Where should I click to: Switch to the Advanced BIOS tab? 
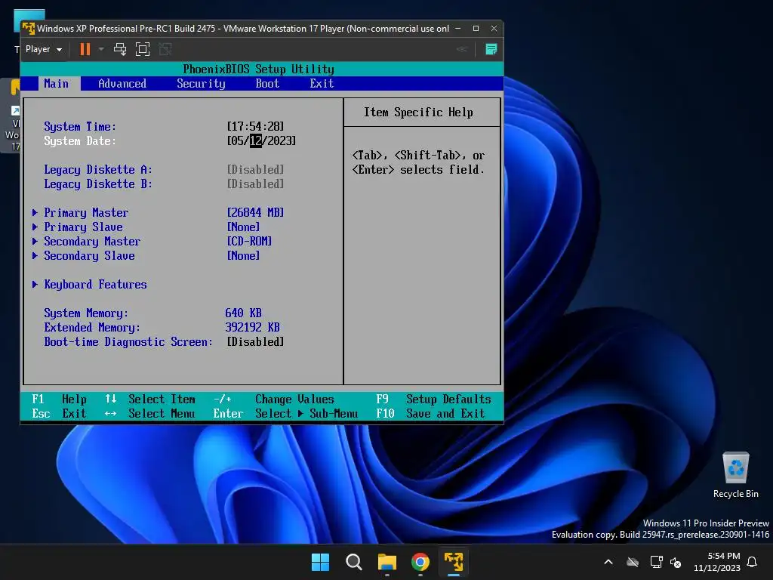tap(122, 83)
